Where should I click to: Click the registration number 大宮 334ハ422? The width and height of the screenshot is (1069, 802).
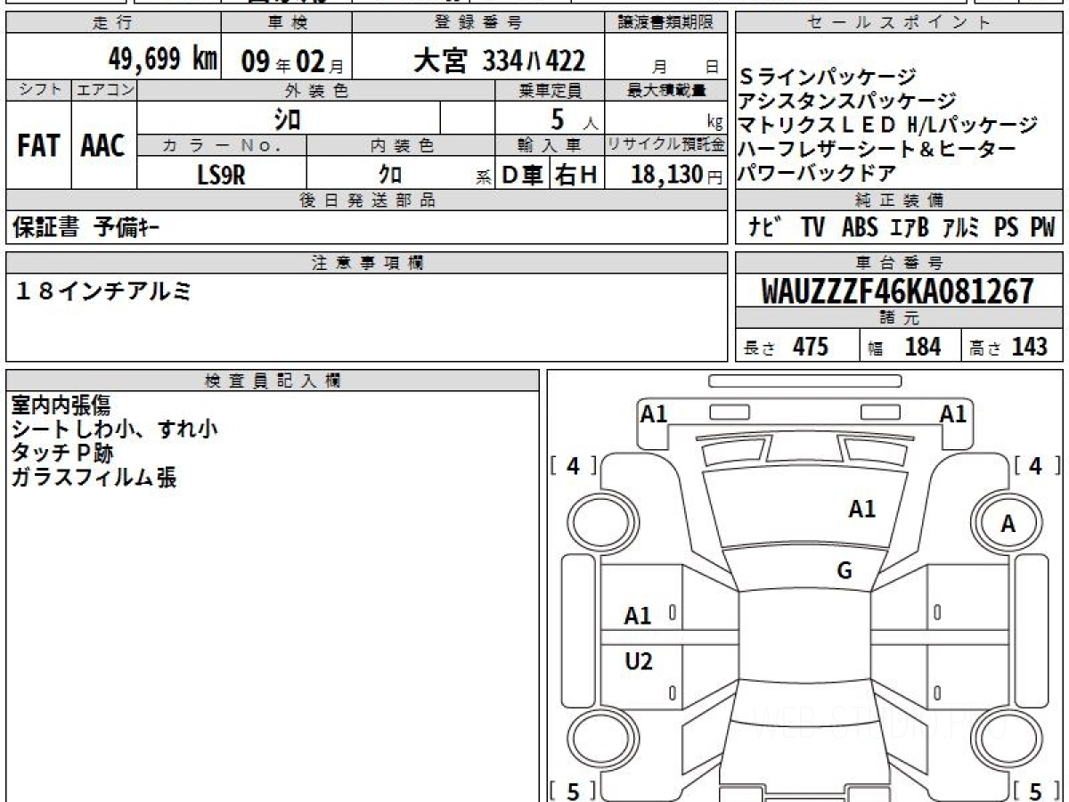click(x=500, y=61)
